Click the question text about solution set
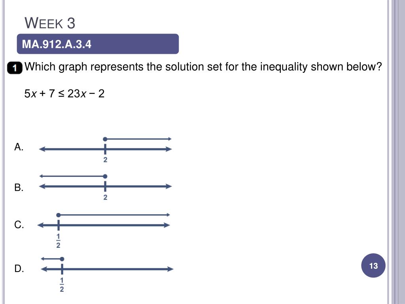This screenshot has height=304, width=405. [x=203, y=67]
